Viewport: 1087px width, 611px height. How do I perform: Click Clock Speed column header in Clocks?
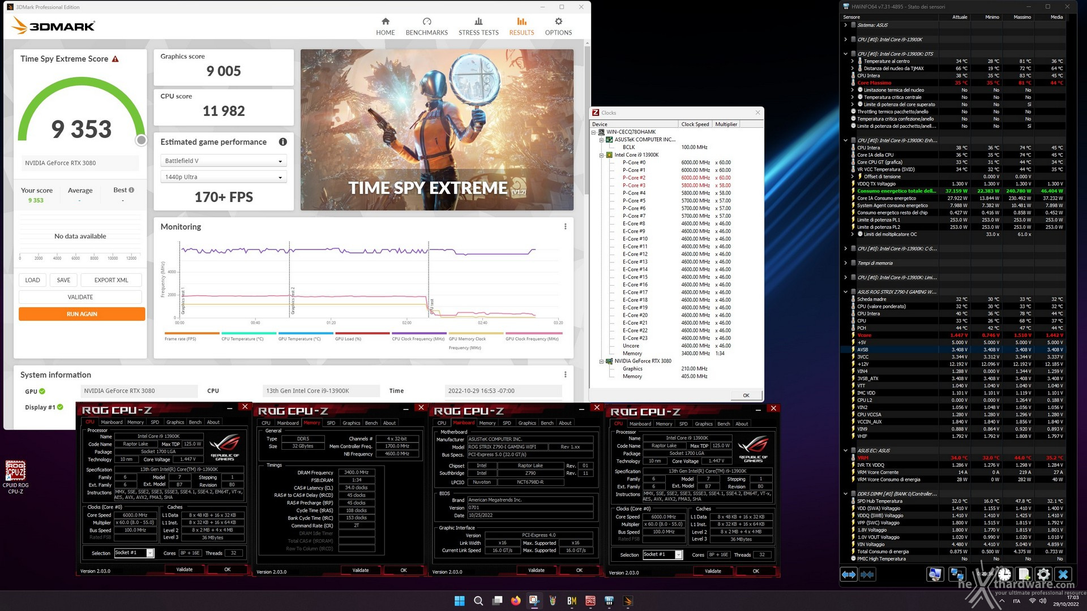(x=695, y=124)
